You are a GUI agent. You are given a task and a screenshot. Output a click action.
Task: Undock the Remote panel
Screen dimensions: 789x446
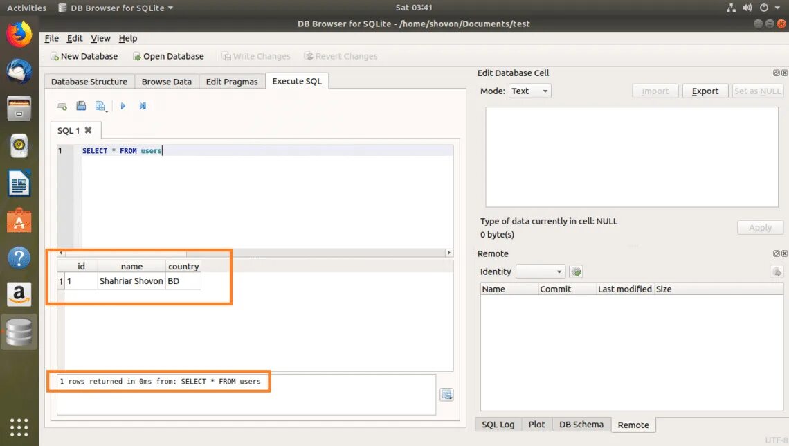coord(776,253)
